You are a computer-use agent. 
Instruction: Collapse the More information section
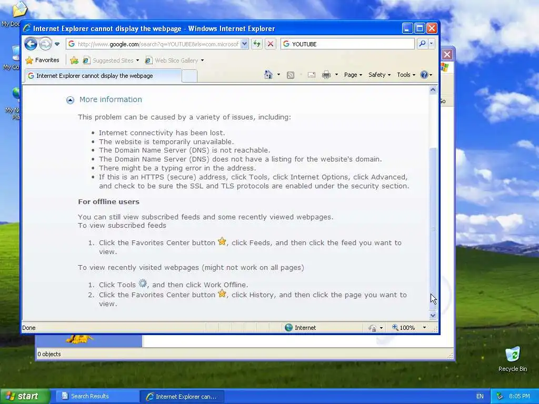[70, 100]
